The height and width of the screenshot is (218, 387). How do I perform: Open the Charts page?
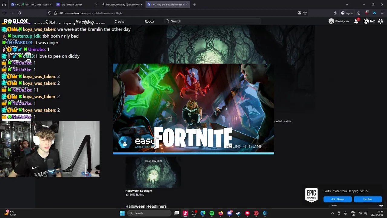coord(50,21)
